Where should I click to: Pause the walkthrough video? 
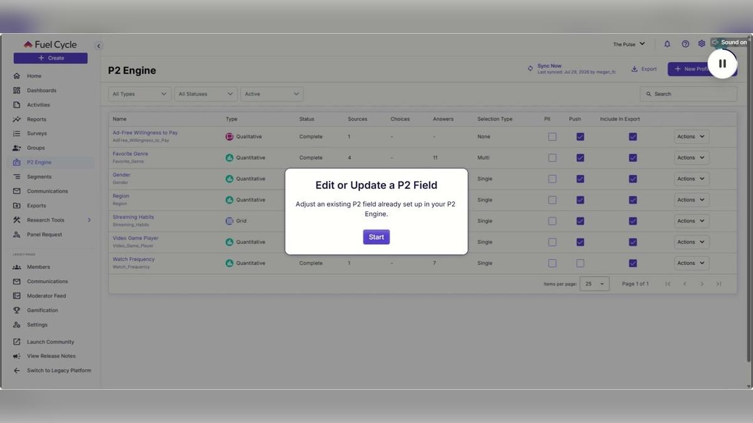pos(722,63)
